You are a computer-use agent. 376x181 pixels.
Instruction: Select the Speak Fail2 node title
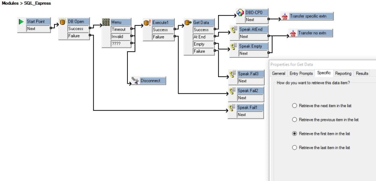pos(250,91)
